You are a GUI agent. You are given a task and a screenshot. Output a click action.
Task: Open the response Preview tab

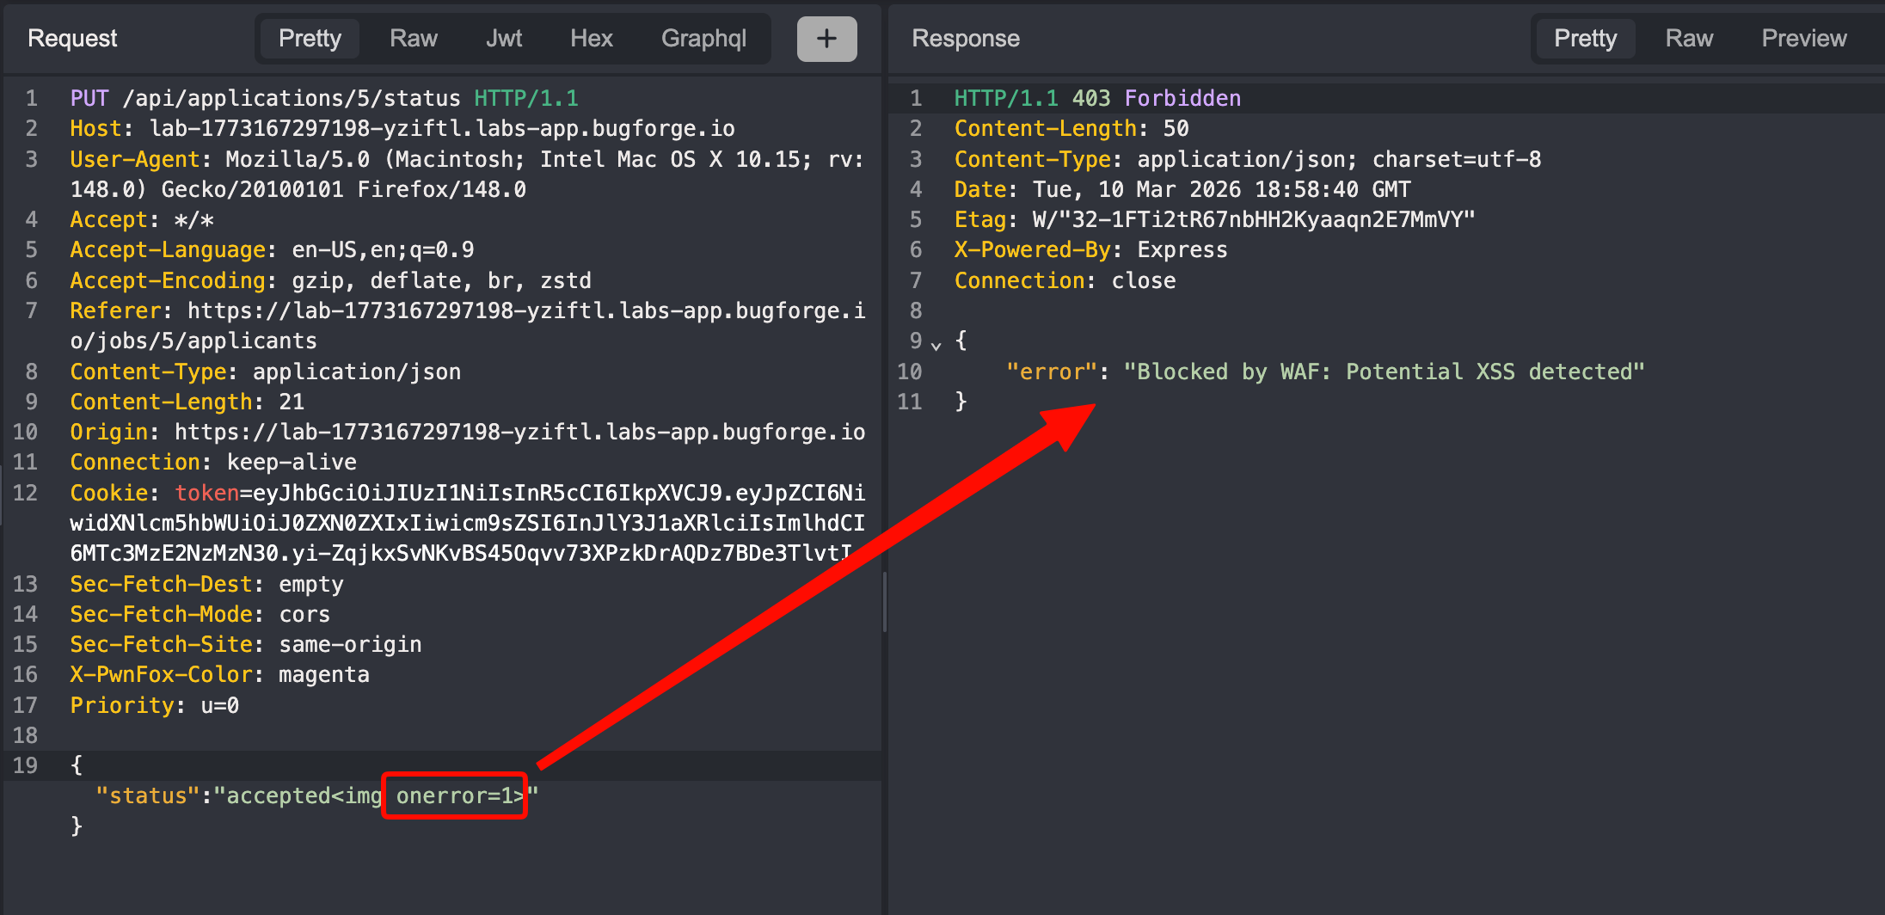pyautogui.click(x=1803, y=39)
